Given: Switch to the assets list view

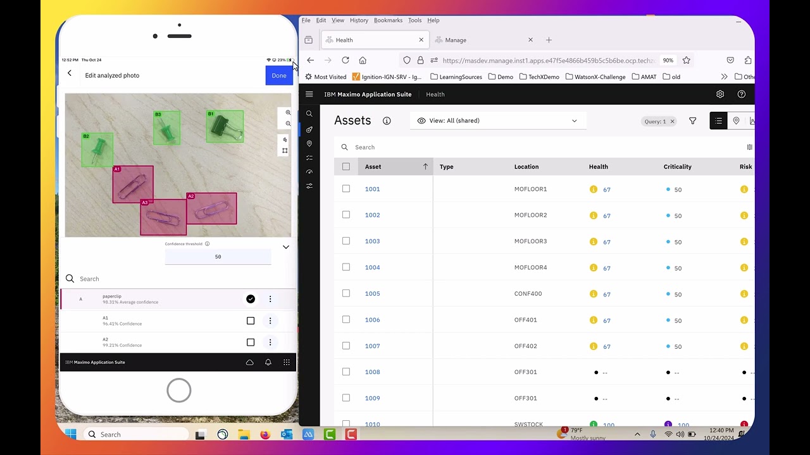Looking at the screenshot, I should (x=719, y=121).
